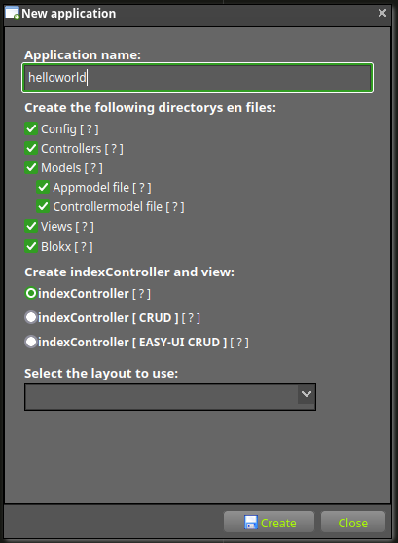The width and height of the screenshot is (398, 543).
Task: Click the Close button
Action: coord(353,522)
